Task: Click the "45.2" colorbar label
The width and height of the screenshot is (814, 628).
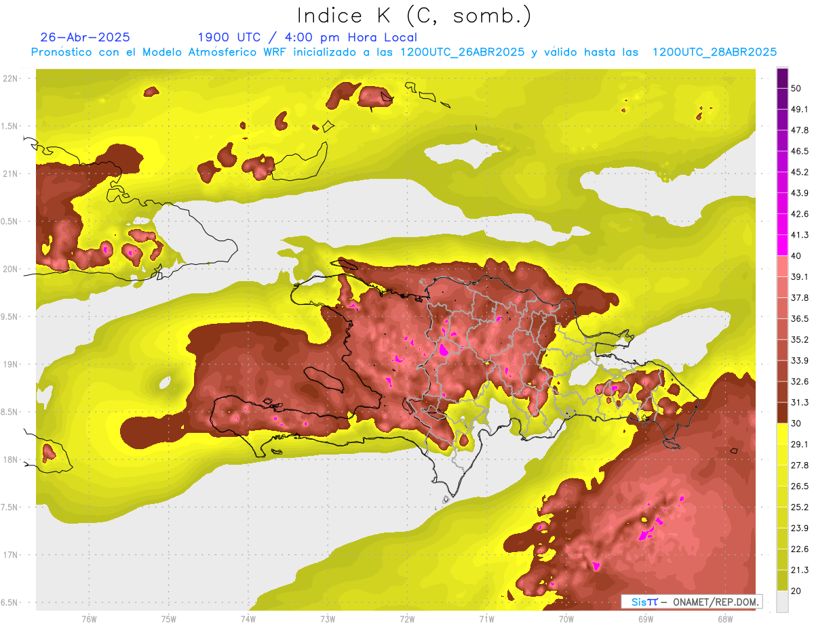Action: click(x=800, y=172)
